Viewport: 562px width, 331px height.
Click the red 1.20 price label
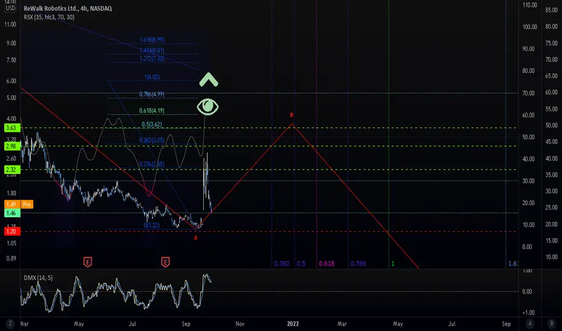pyautogui.click(x=10, y=232)
